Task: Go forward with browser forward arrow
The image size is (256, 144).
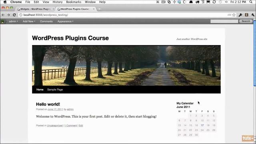Action: pyautogui.click(x=8, y=15)
